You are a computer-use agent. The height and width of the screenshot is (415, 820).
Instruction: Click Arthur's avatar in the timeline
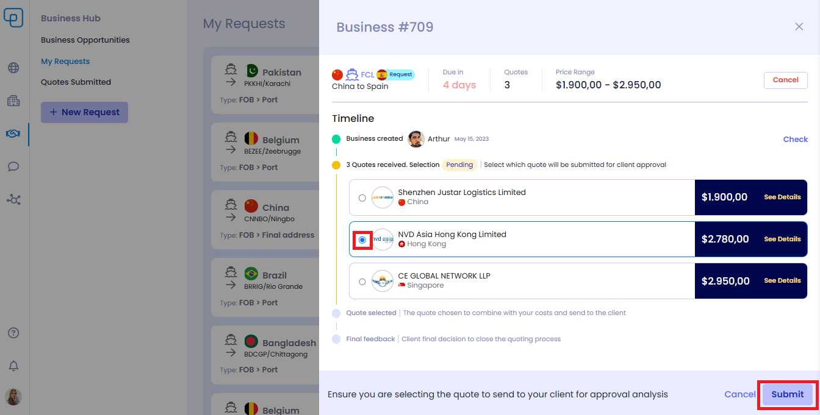tap(416, 139)
